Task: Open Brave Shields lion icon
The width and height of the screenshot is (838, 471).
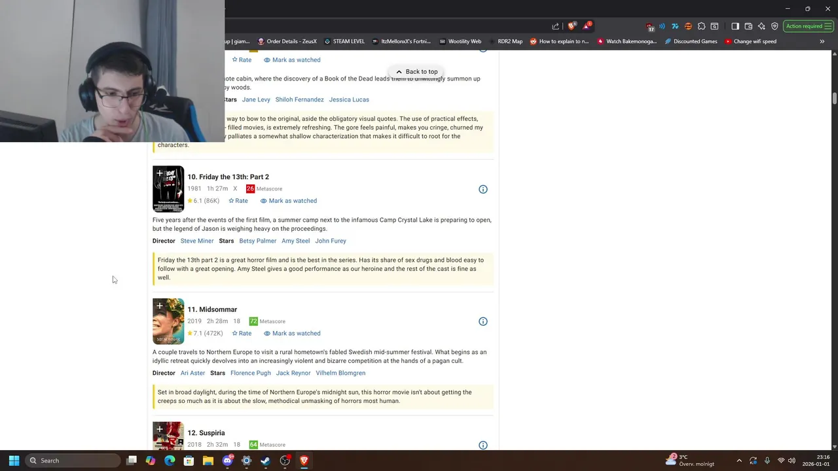Action: click(572, 26)
